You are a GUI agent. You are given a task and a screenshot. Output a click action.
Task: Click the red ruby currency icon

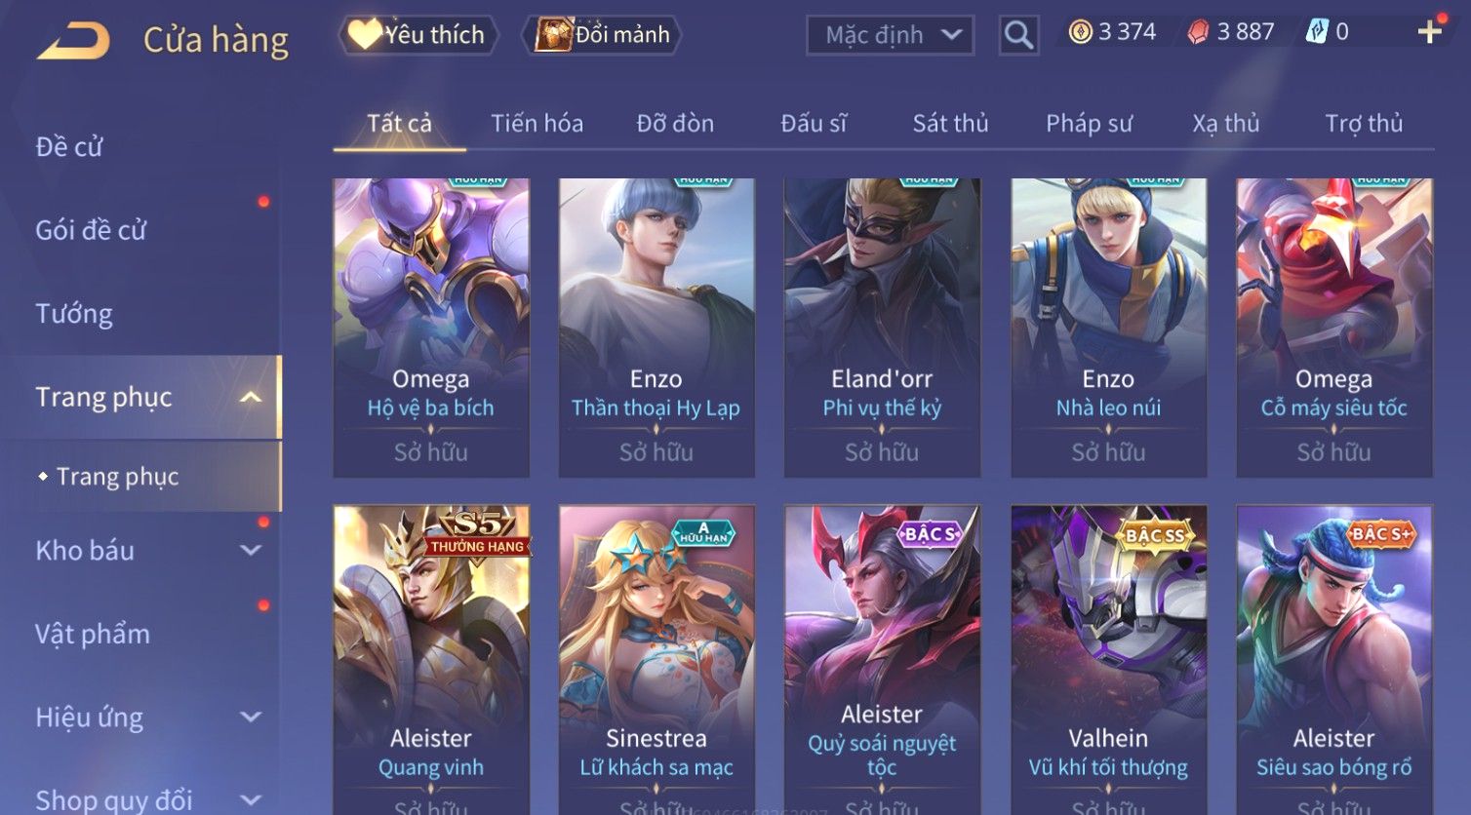click(x=1198, y=32)
